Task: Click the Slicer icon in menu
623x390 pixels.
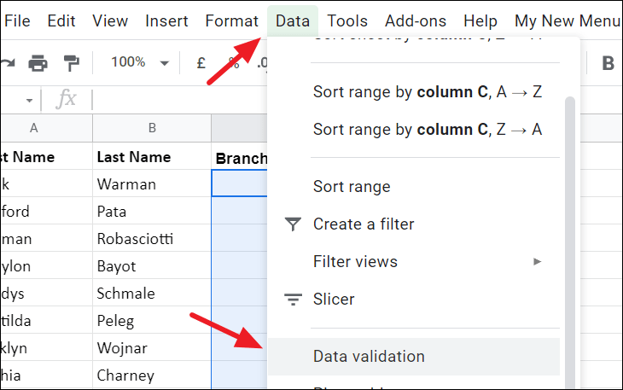Action: (x=293, y=300)
